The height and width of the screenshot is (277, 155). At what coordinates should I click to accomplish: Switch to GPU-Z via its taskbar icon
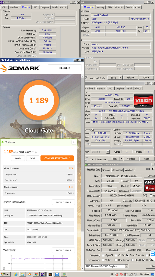(x=64, y=274)
